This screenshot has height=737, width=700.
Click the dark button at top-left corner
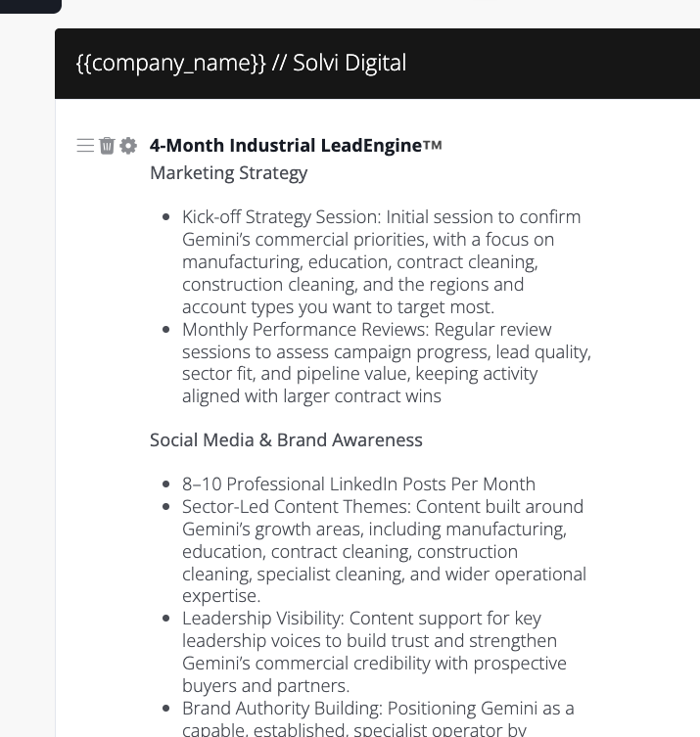(x=30, y=6)
